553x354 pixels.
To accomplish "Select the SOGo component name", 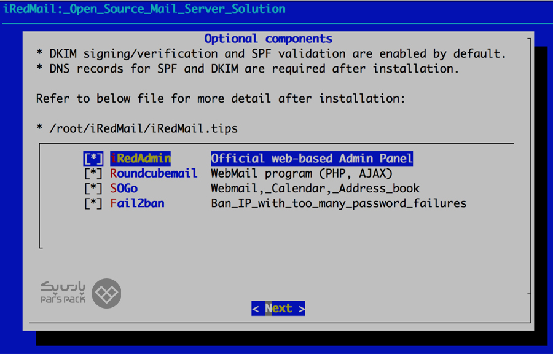I will click(x=124, y=188).
